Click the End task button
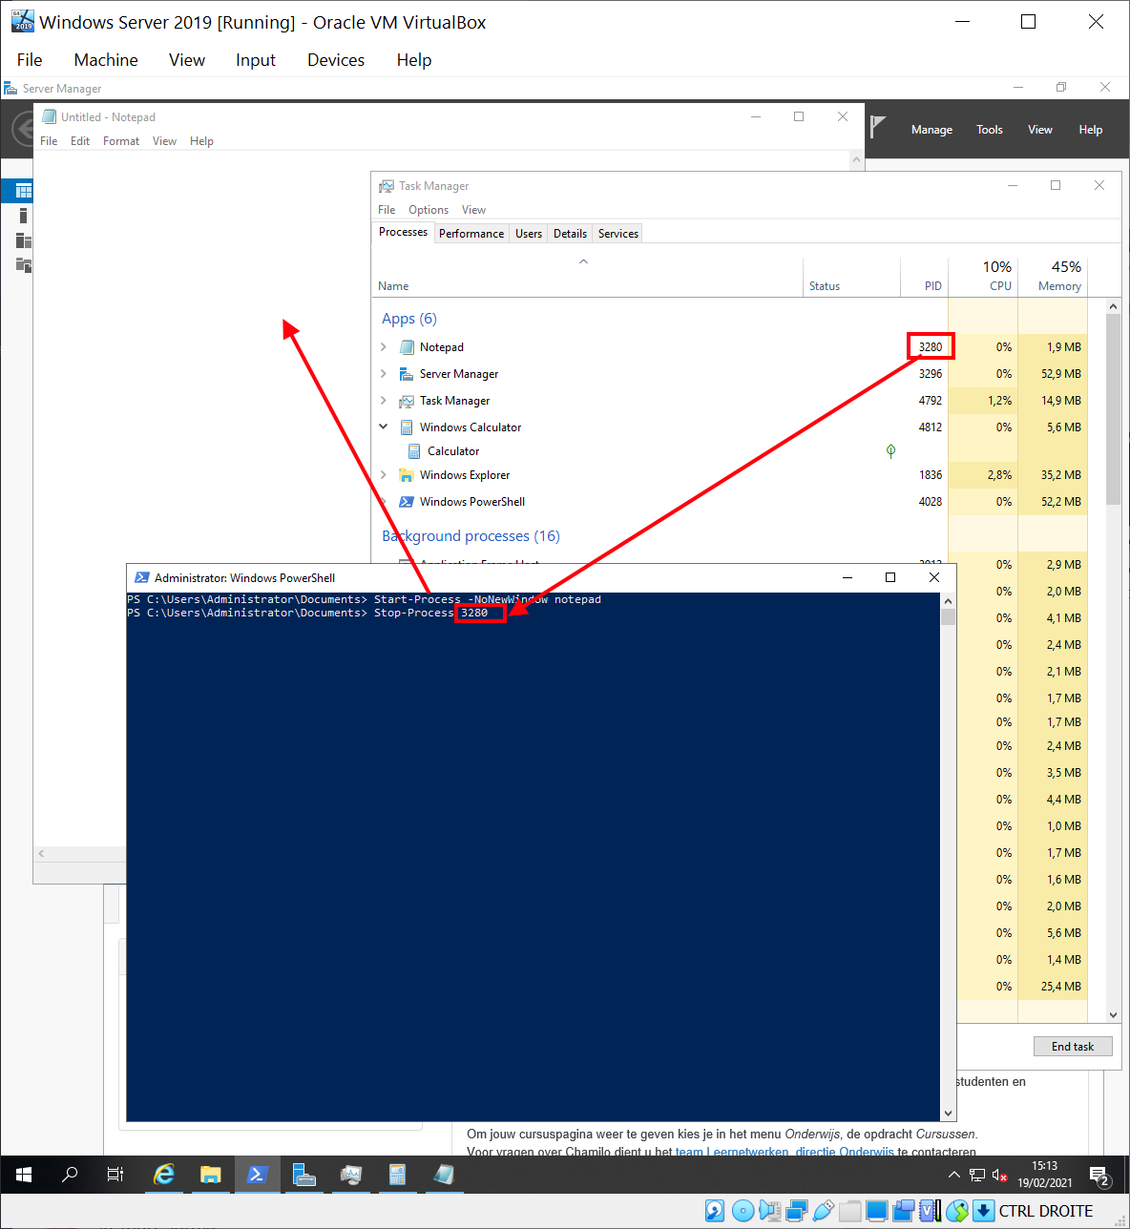The width and height of the screenshot is (1130, 1229). tap(1072, 1047)
